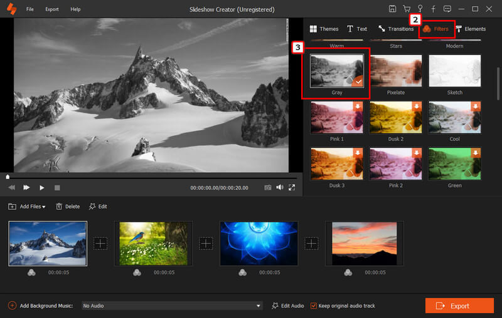Open the Export menu in menu bar
Image resolution: width=502 pixels, height=318 pixels.
[x=52, y=9]
